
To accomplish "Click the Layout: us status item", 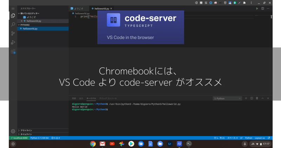I will [260, 138].
